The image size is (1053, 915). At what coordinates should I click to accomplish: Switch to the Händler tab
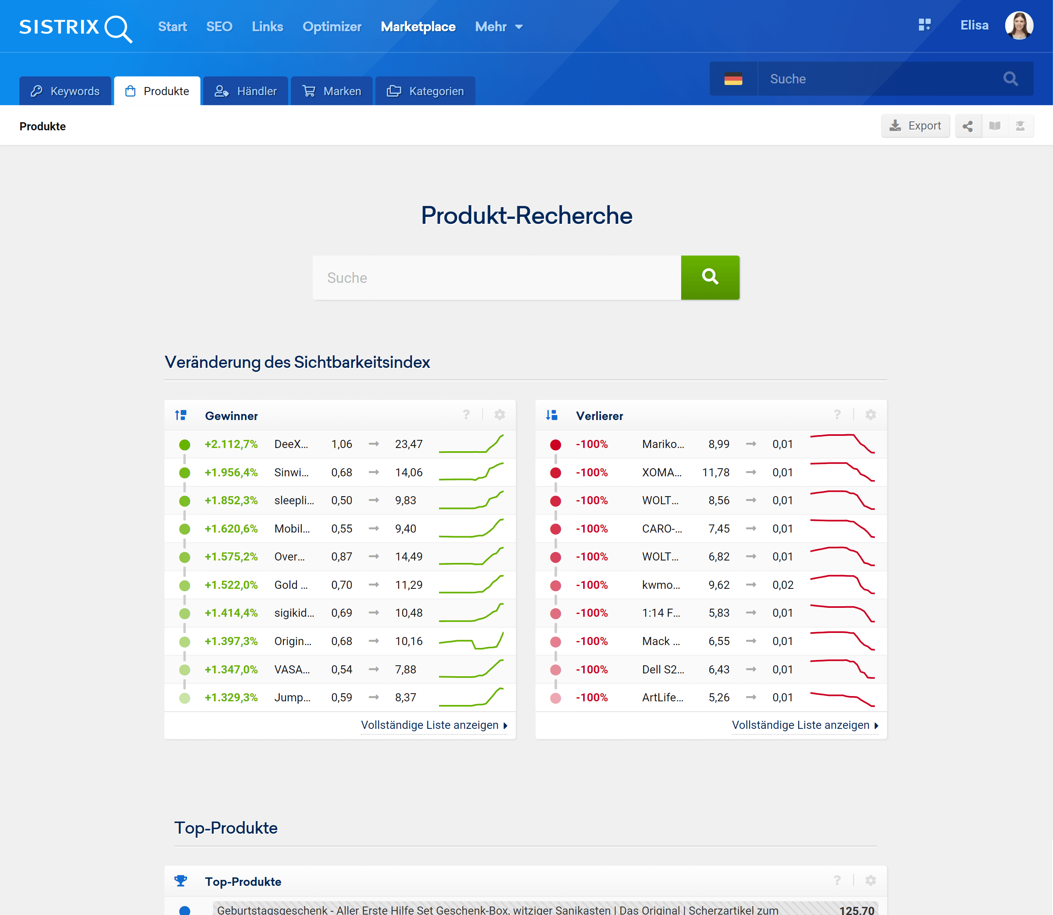point(246,91)
